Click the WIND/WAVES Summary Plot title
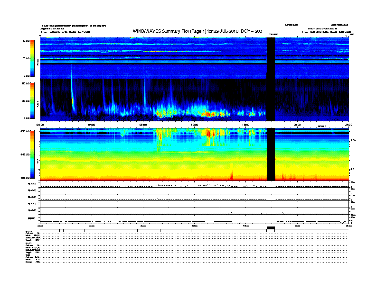This screenshot has width=376, height=290. [x=197, y=31]
